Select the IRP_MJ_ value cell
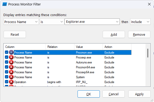This screenshot has width=154, height=102. coord(82,82)
